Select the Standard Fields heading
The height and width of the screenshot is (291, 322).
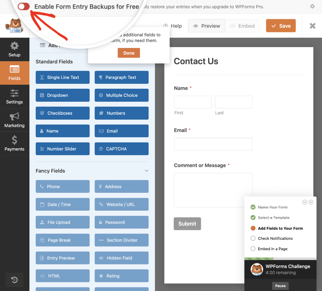(54, 62)
